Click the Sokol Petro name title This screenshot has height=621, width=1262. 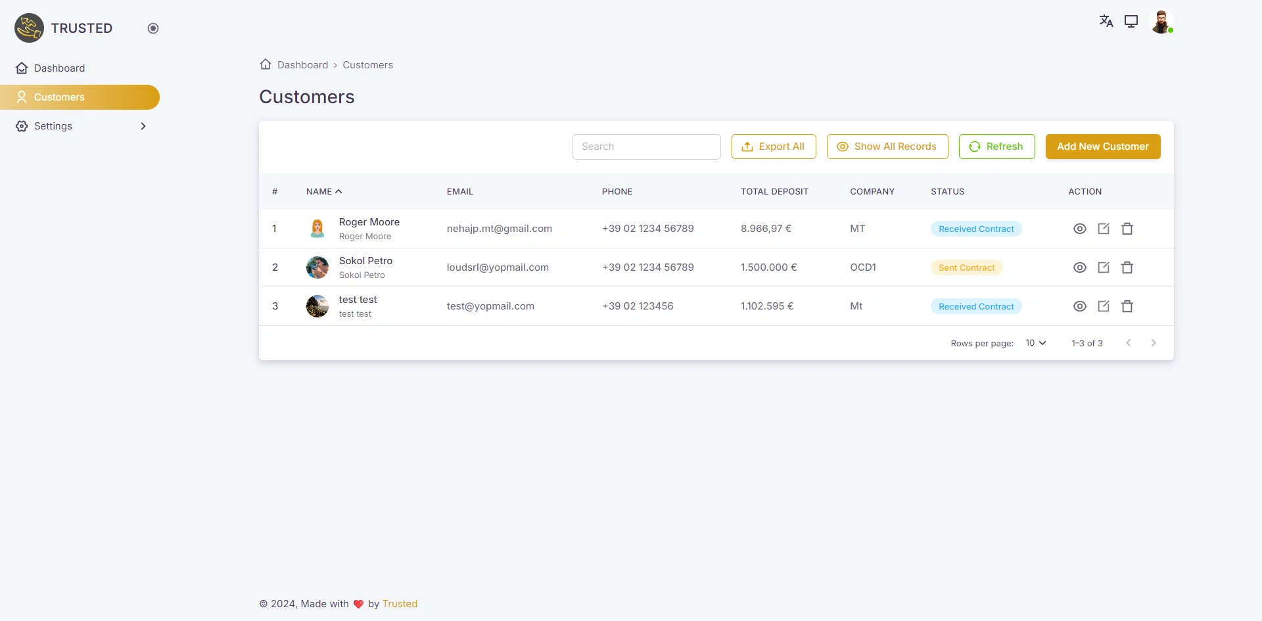[x=365, y=261]
